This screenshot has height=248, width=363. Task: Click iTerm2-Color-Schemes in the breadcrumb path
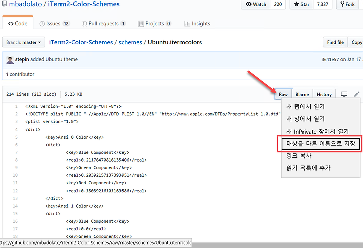click(x=81, y=42)
